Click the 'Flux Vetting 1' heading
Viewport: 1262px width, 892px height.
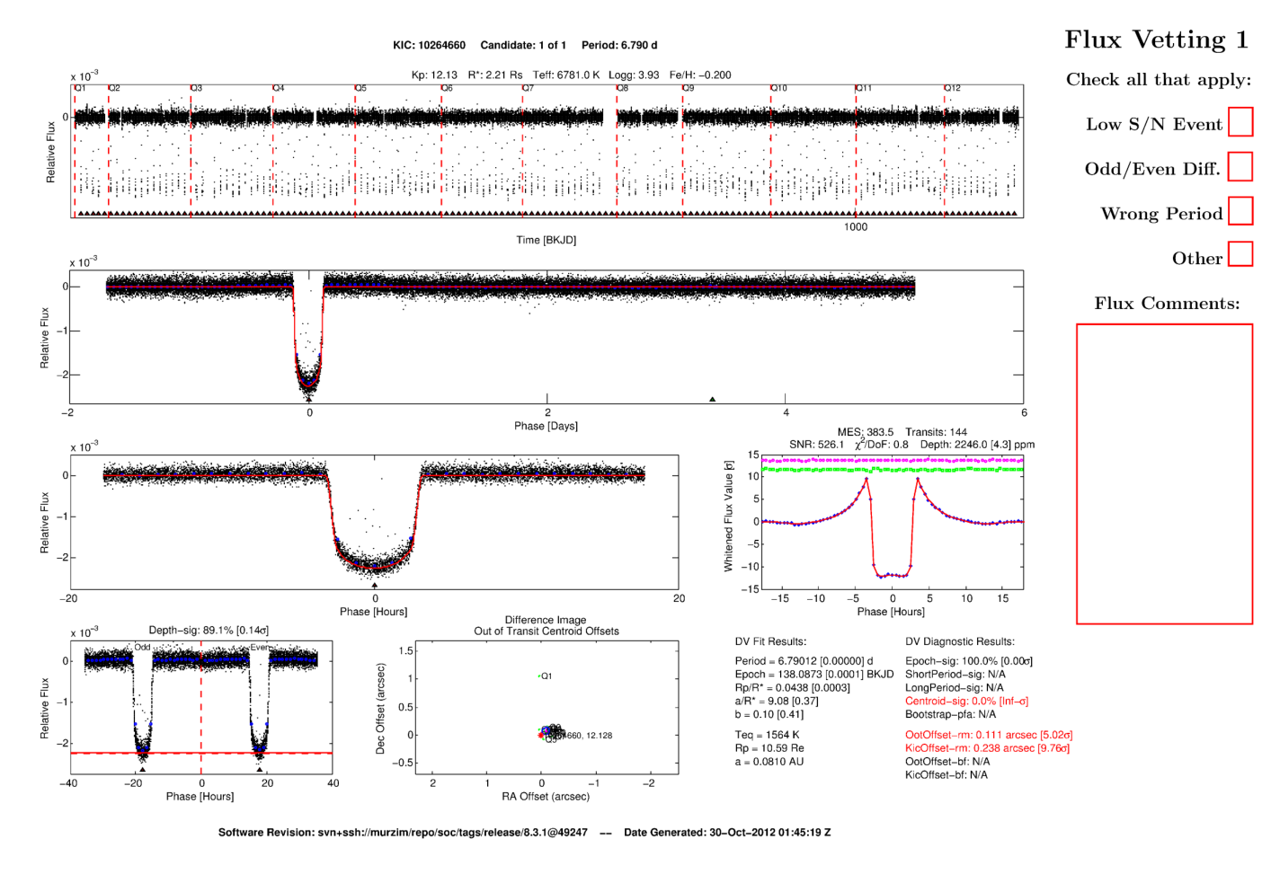click(x=1157, y=40)
